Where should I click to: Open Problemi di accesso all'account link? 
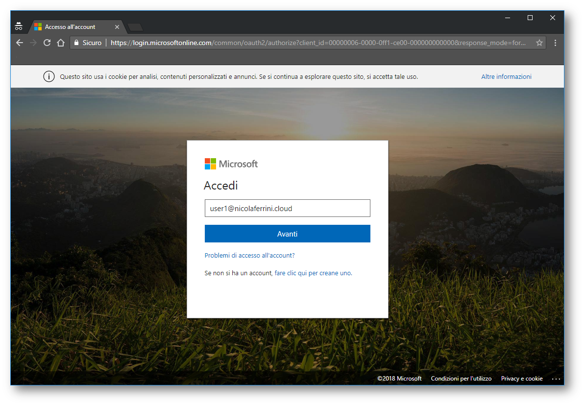coord(249,255)
